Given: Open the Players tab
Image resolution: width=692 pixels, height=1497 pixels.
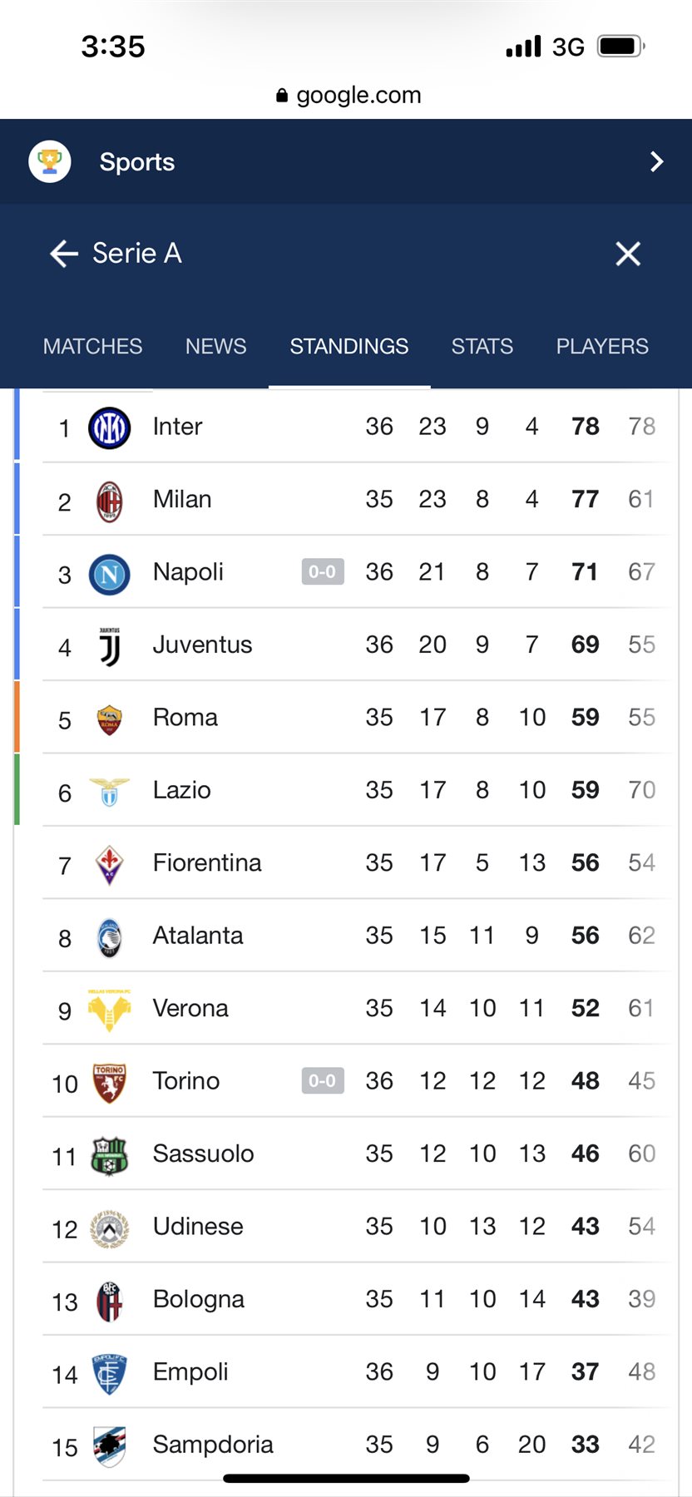Looking at the screenshot, I should pos(602,346).
